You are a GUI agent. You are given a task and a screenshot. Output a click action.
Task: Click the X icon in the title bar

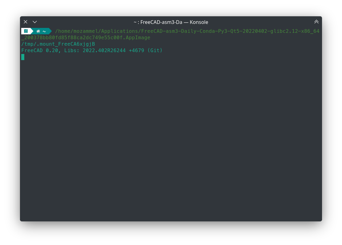coord(26,22)
